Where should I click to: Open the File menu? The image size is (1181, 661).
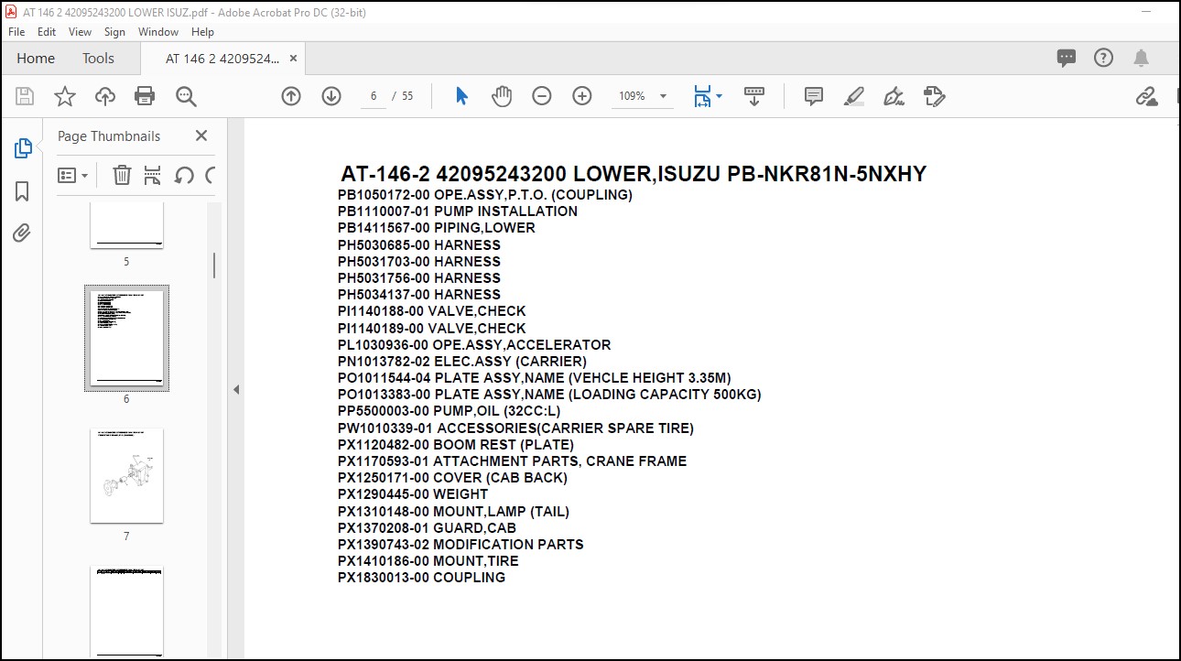pos(16,31)
